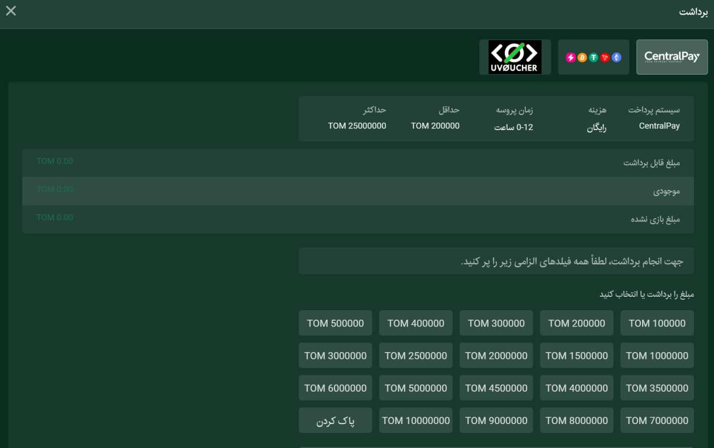Select TOM 400000 amount button
Image resolution: width=714 pixels, height=448 pixels.
tap(416, 323)
